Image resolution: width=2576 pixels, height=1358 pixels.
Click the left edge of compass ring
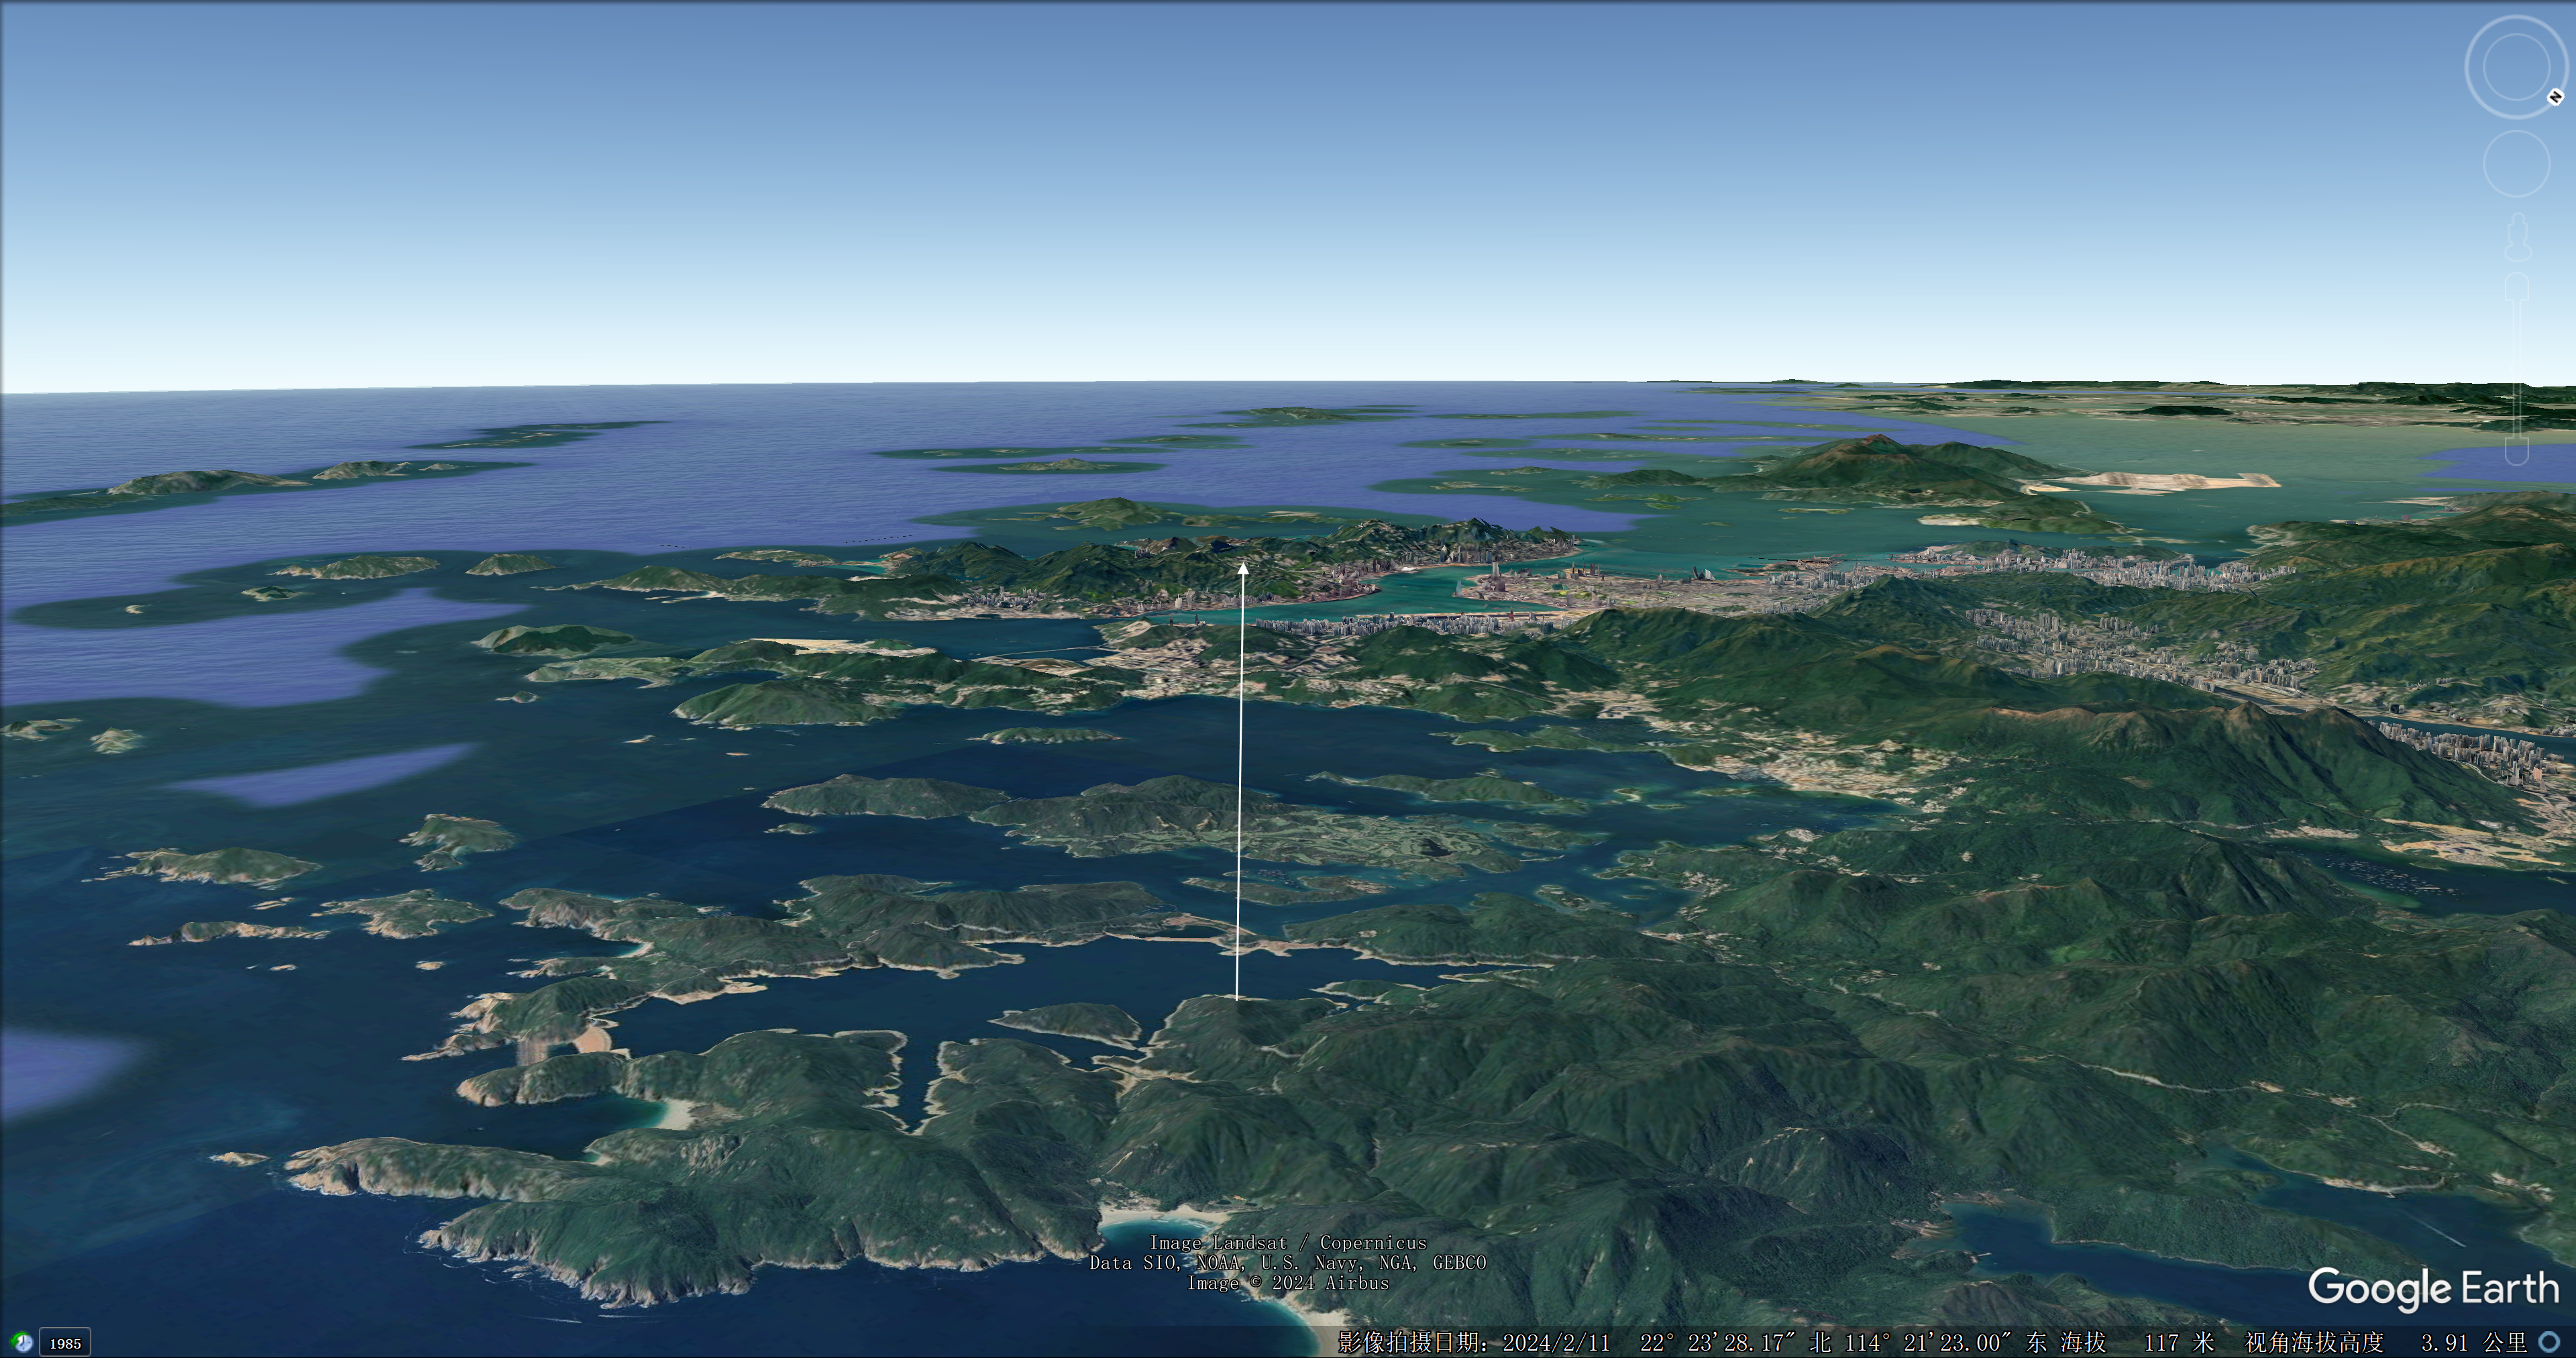[2467, 67]
